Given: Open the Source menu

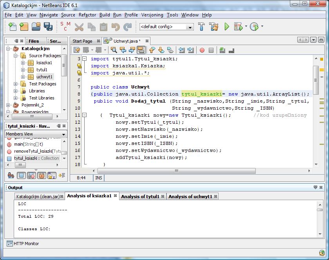Looking at the screenshot, I should 68,15.
